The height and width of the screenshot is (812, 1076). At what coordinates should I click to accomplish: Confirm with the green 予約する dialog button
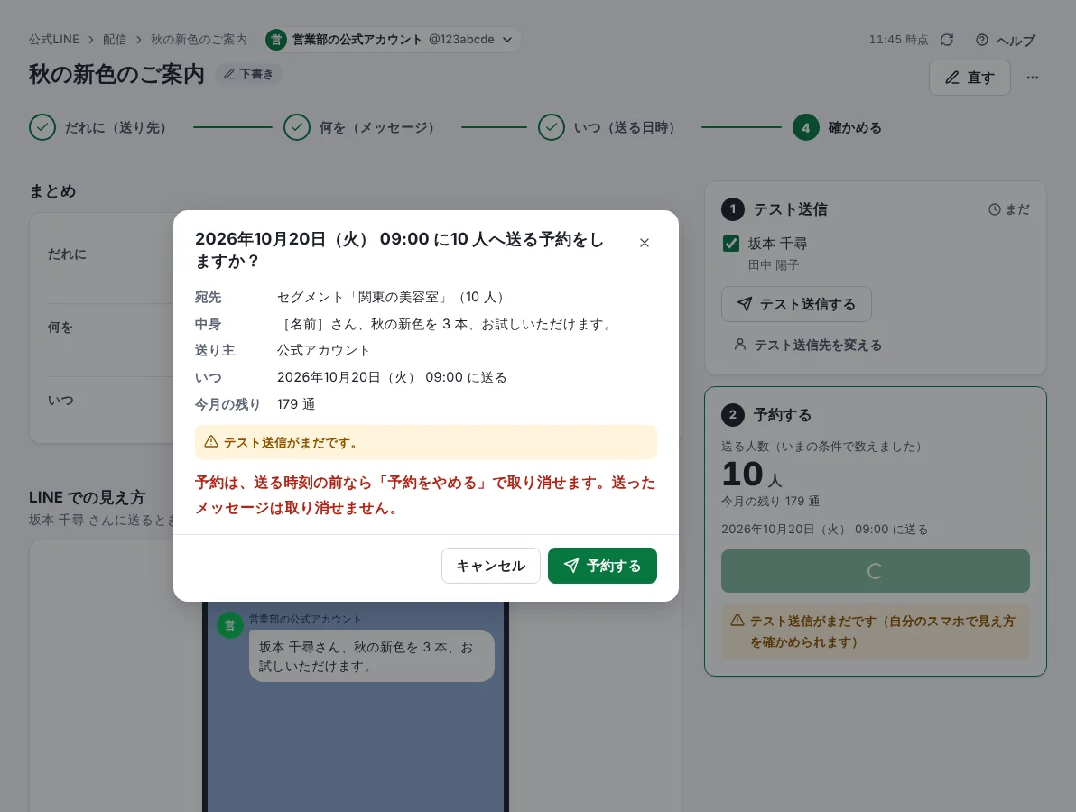(x=602, y=566)
